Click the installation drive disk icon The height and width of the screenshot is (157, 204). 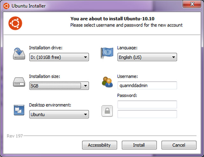(x=18, y=53)
